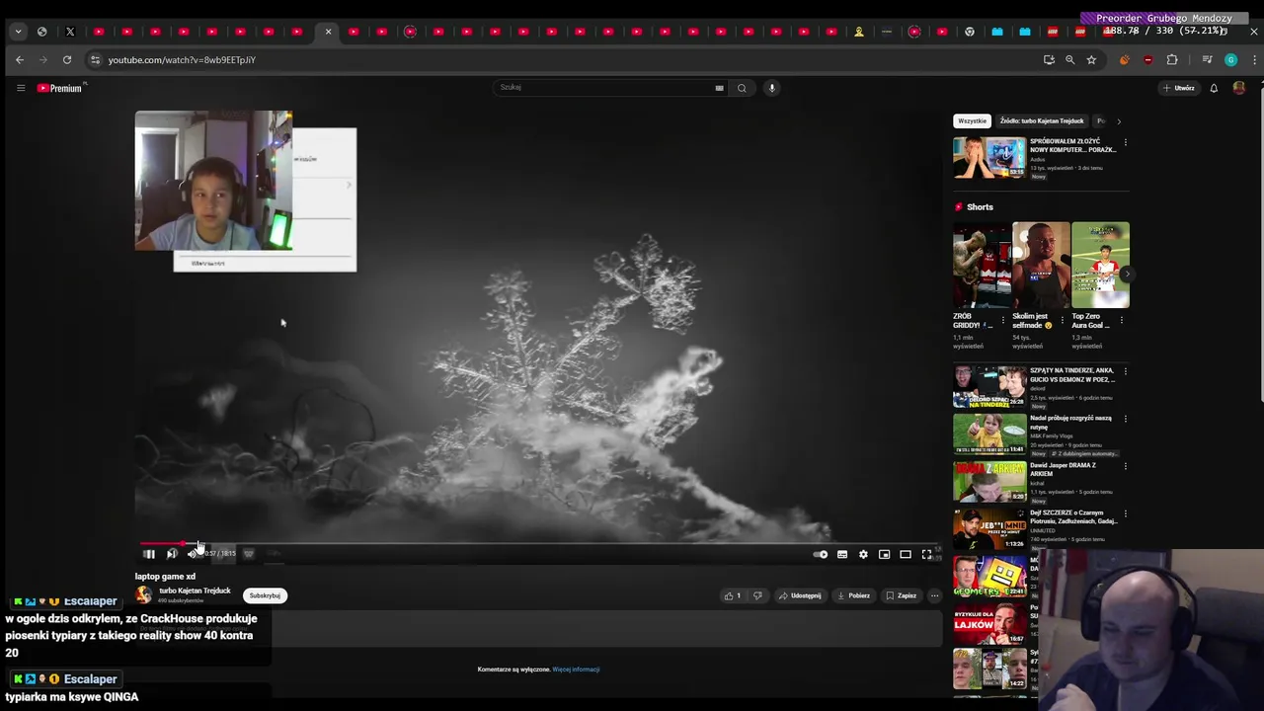Open options for Top Zero Aura Goal short
Image resolution: width=1264 pixels, height=711 pixels.
(1122, 320)
